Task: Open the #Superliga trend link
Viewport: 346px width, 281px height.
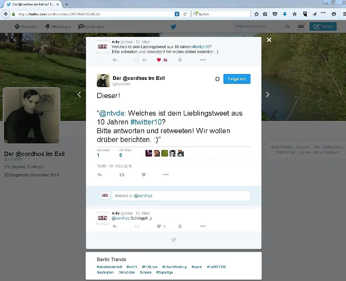Action: (164, 272)
